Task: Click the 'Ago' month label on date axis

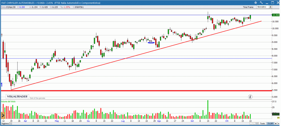Action: 159,121
